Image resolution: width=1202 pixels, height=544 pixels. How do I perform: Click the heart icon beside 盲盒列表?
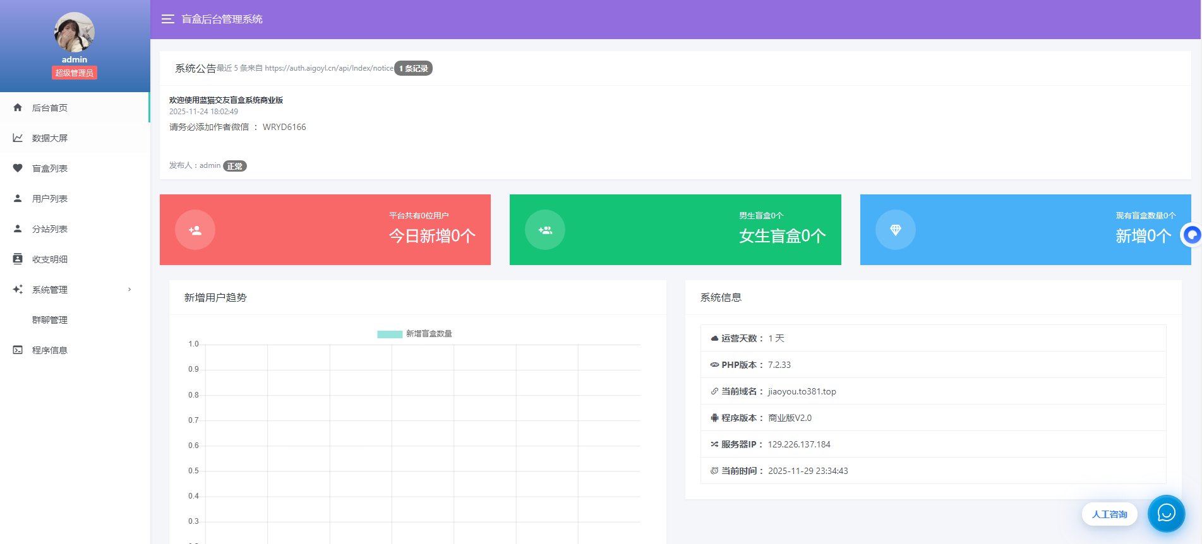18,169
